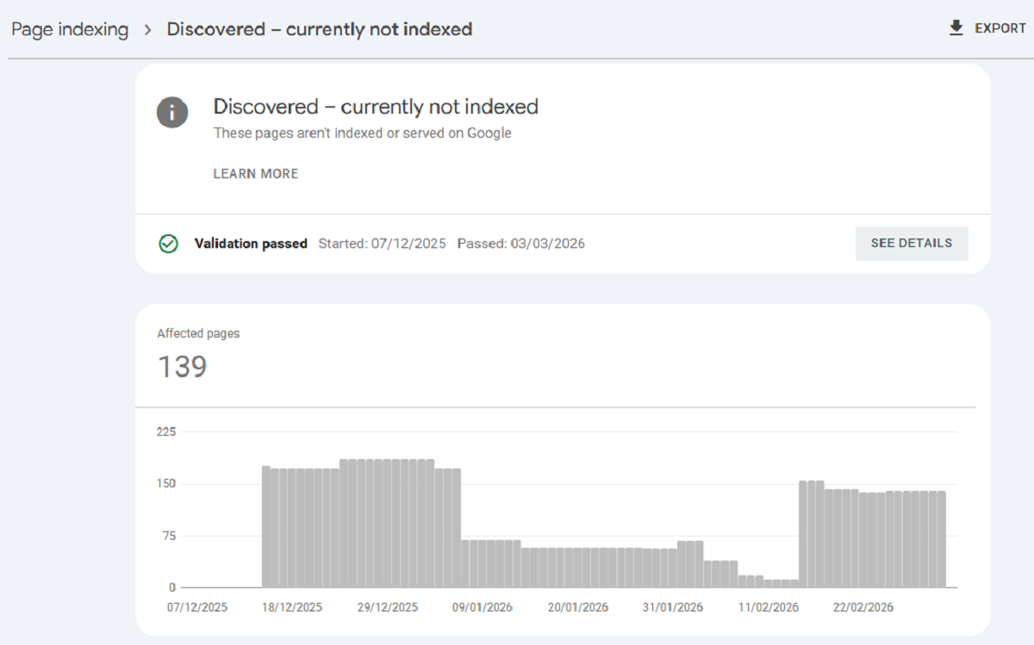1034x645 pixels.
Task: Click the 09/01/2026 date label under the chart
Action: point(483,607)
